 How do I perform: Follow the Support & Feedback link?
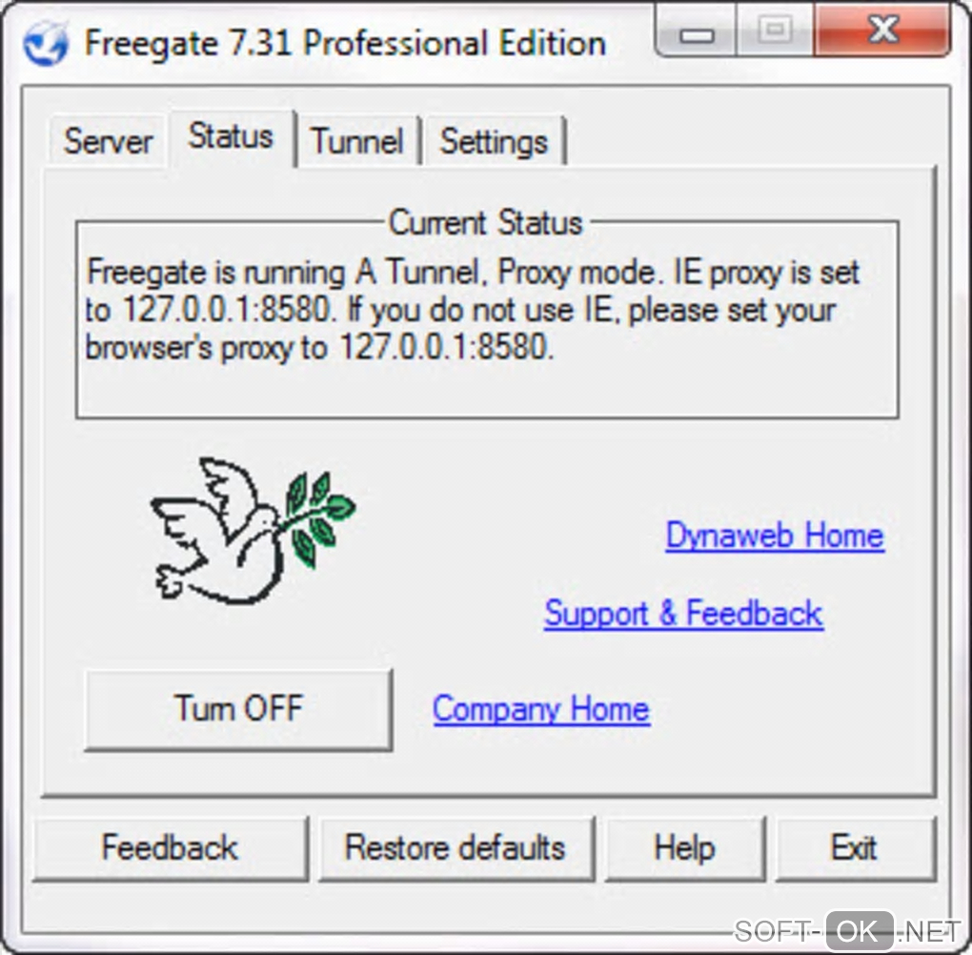(684, 614)
